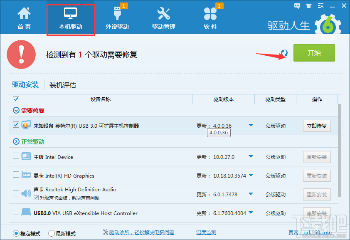Screen dimensions: 350x240
Task: Click the driver list vertical scrollbar
Action: pos(340,151)
